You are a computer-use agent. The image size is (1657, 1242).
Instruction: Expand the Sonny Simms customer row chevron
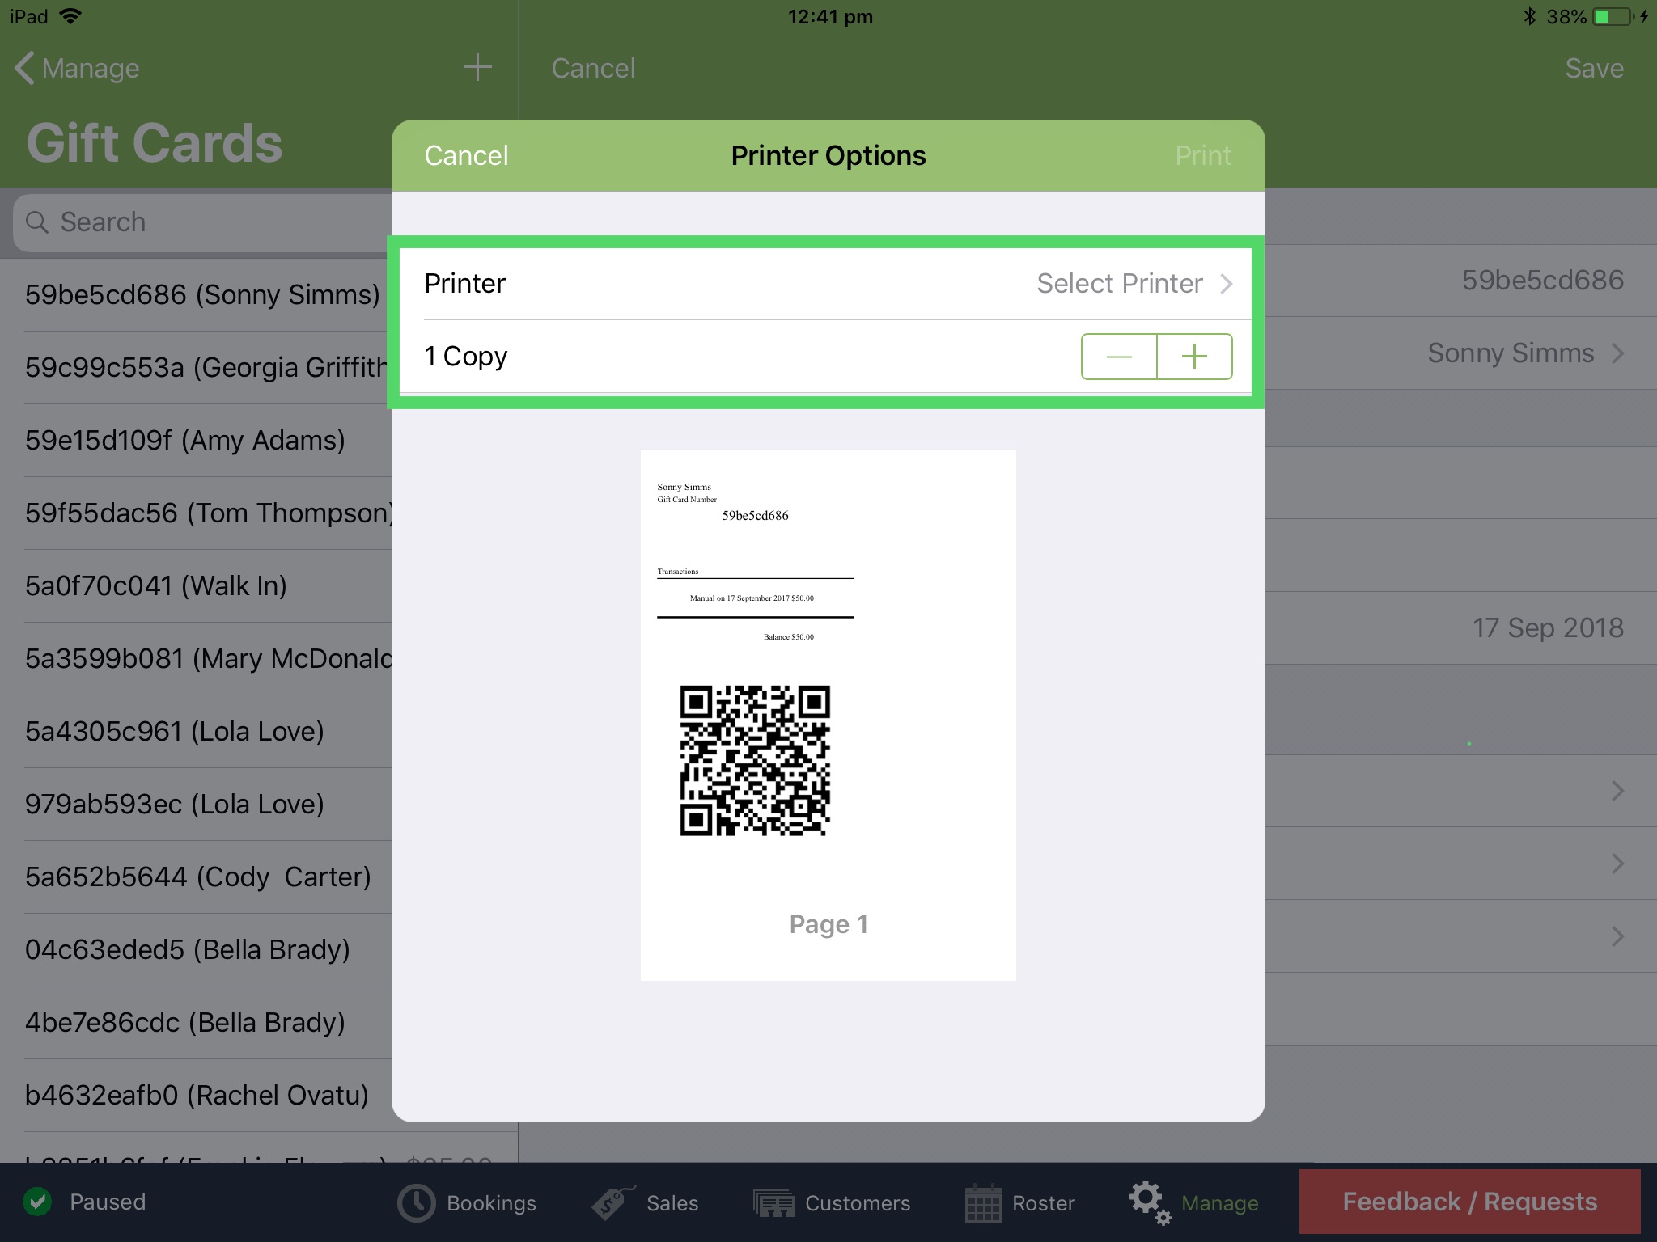1617,353
